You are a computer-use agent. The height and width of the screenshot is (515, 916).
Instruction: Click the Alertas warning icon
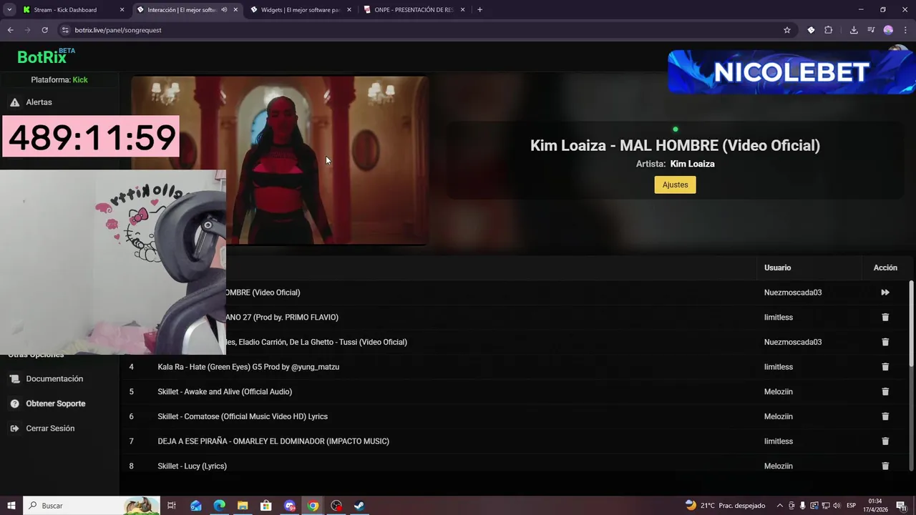click(14, 102)
